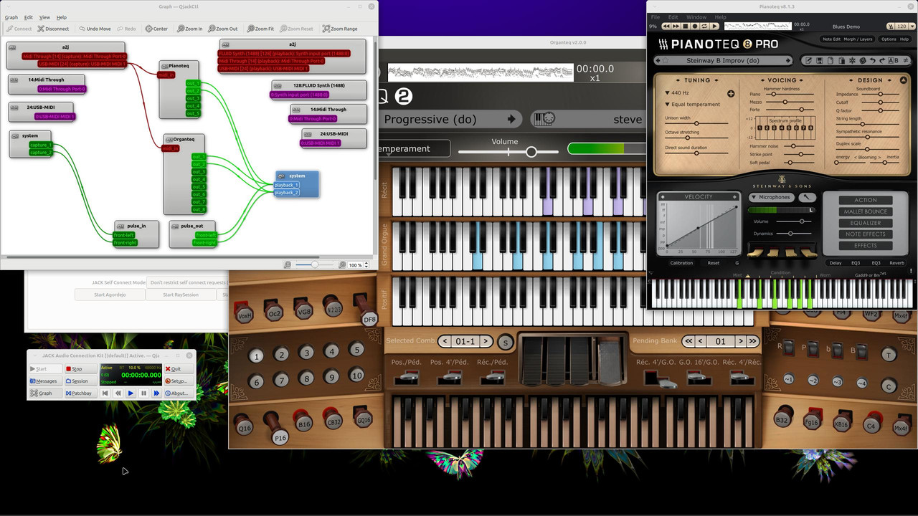The height and width of the screenshot is (516, 918).
Task: Open the tempo 120 dropdown arrow in Pianoteq
Action: [x=912, y=27]
